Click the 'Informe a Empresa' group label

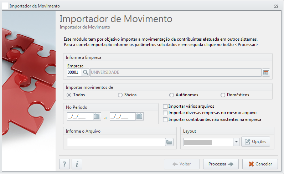pos(83,57)
